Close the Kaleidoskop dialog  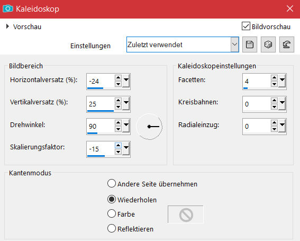coord(290,8)
